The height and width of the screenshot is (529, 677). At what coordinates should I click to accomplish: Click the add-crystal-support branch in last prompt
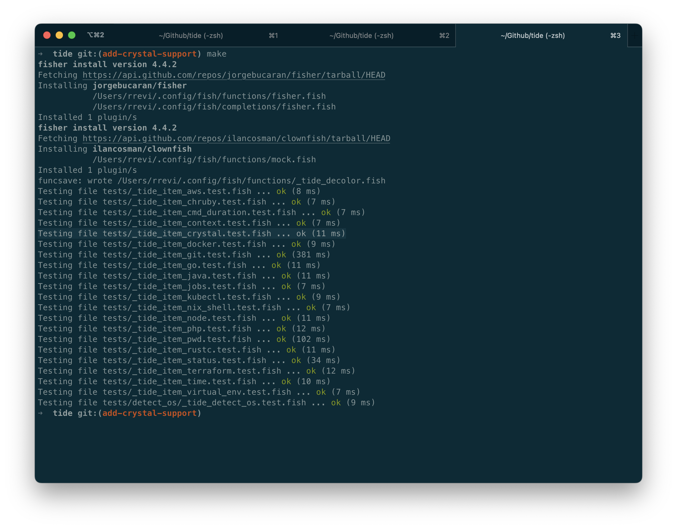click(x=149, y=413)
